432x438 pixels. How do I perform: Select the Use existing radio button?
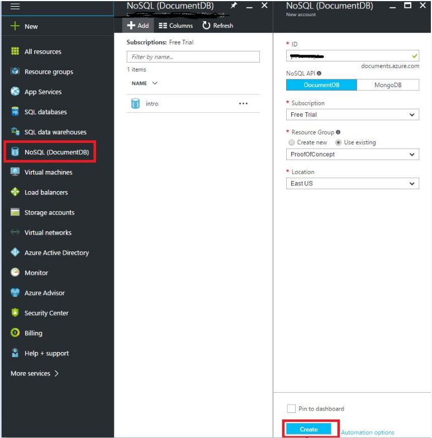click(338, 142)
